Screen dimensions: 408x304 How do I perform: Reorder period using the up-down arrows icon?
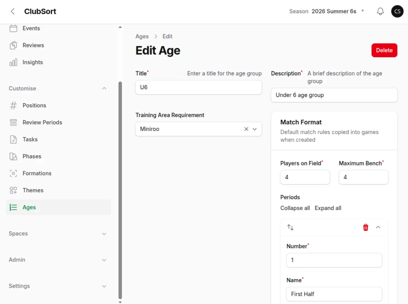click(290, 227)
